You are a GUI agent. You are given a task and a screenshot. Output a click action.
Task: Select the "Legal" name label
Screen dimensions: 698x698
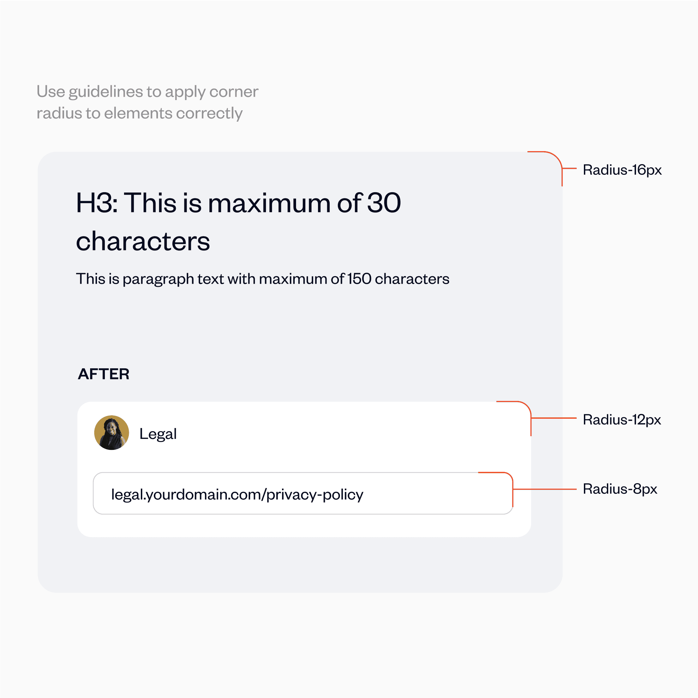(x=158, y=434)
